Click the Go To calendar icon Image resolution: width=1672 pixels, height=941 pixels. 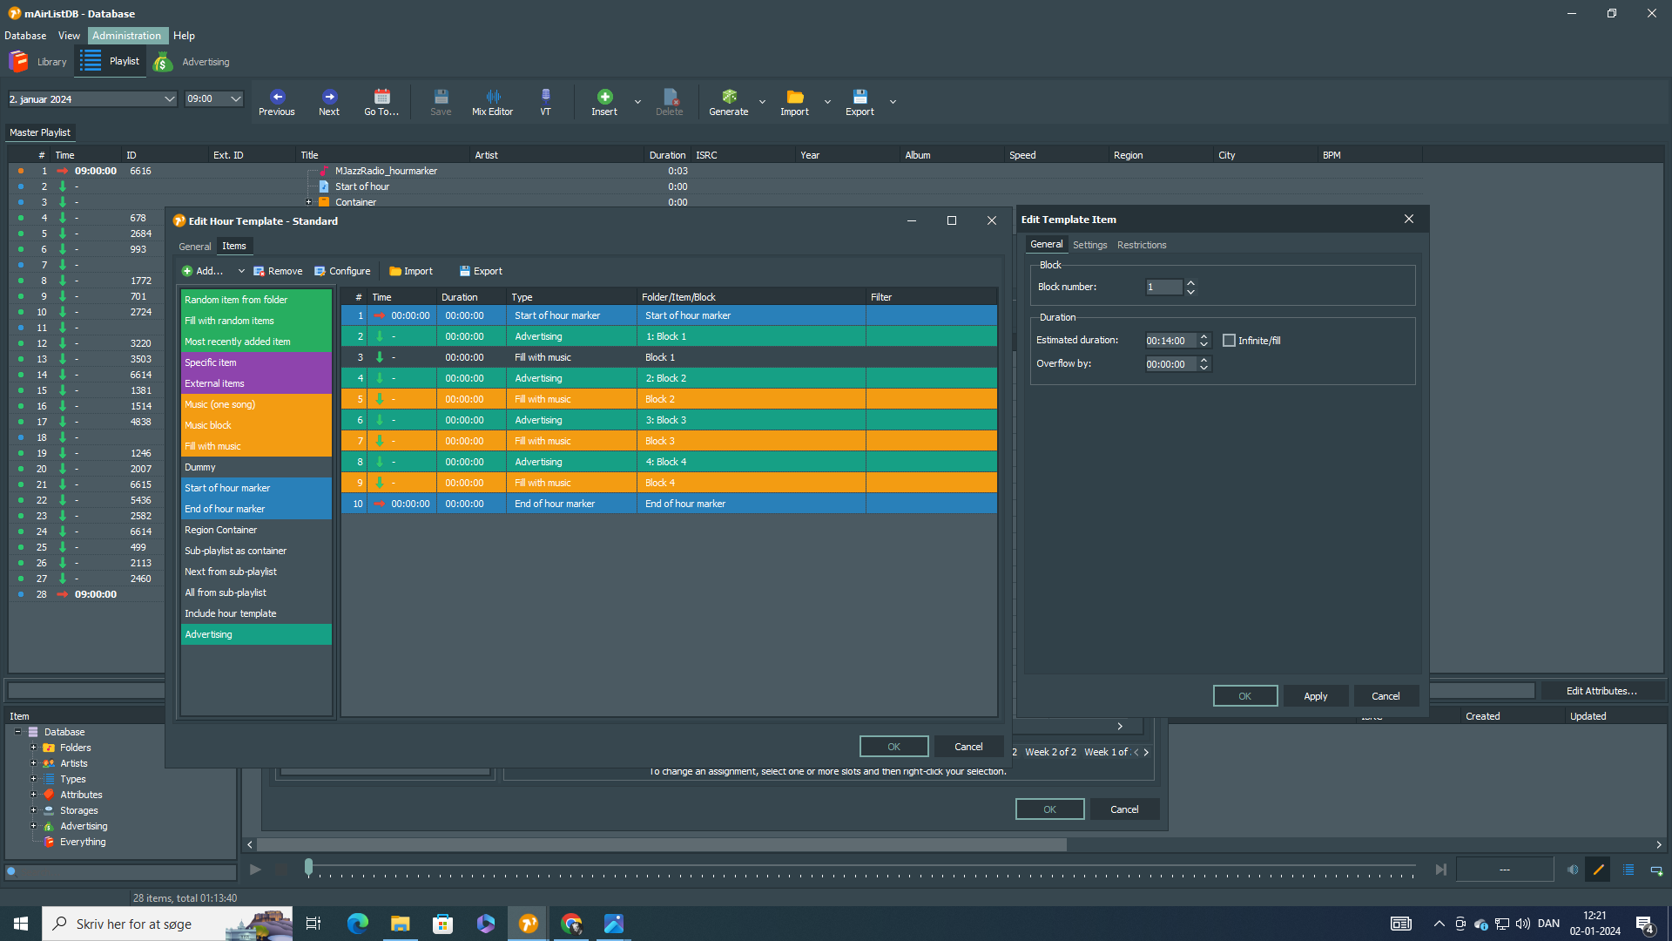click(x=381, y=97)
